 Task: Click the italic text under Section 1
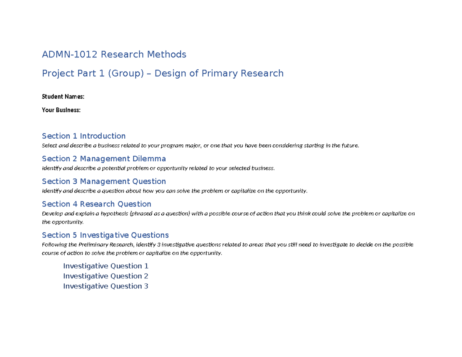(x=200, y=146)
